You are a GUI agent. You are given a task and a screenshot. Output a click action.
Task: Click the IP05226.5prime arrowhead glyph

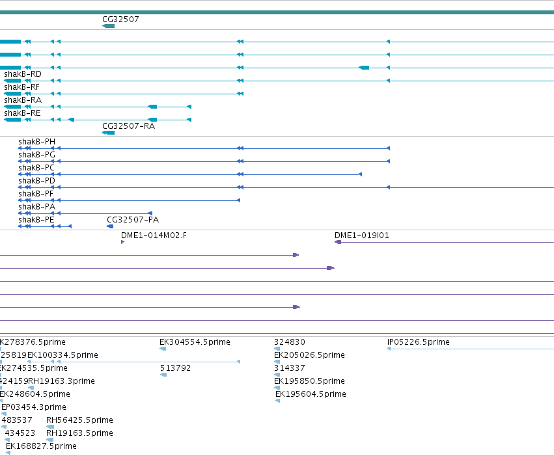389,349
